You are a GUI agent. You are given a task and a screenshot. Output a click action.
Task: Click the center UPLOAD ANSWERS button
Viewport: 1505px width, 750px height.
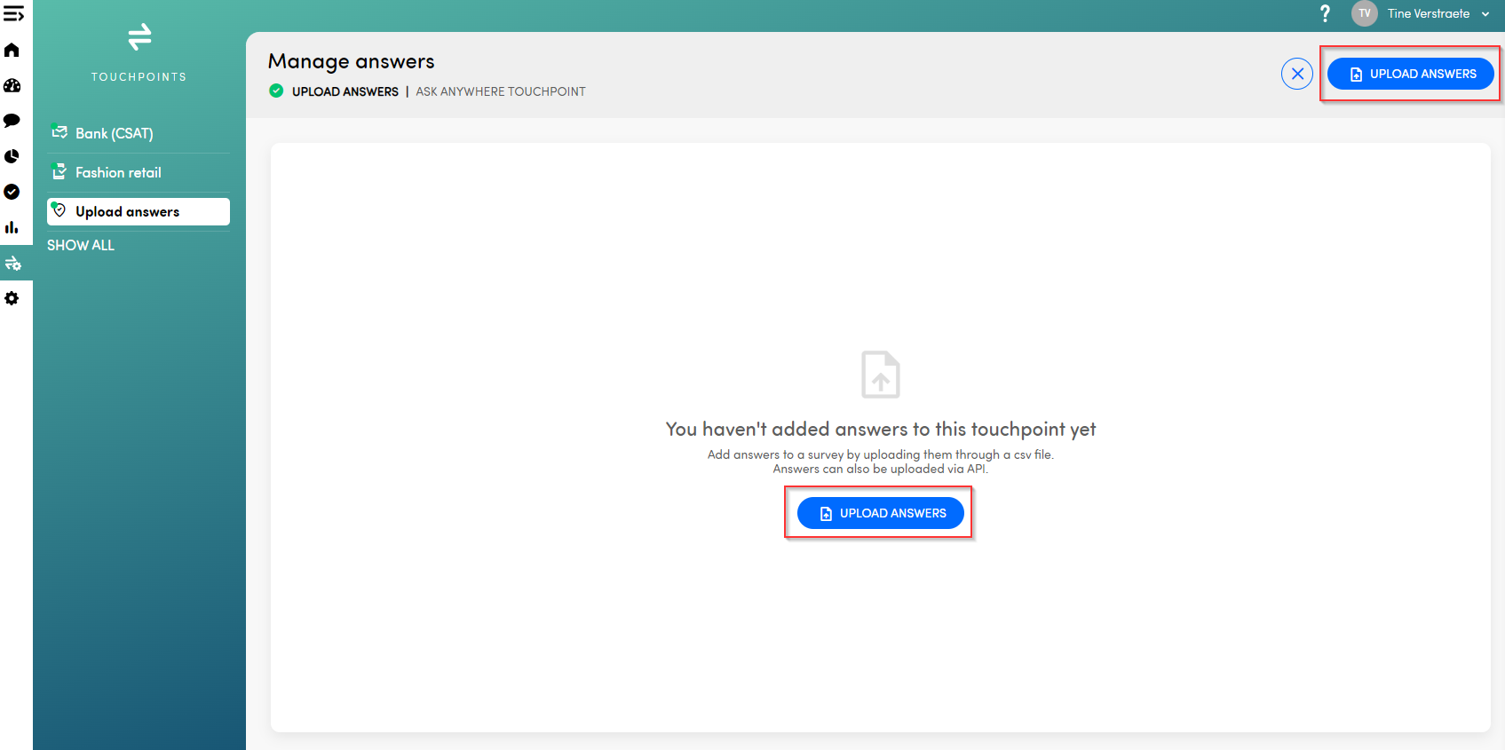pos(880,513)
